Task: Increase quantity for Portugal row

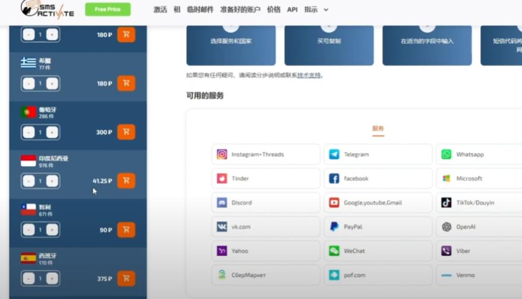Action: (x=52, y=132)
